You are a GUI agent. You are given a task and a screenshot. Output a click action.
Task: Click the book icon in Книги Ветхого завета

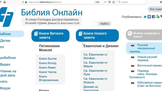tap(36, 34)
